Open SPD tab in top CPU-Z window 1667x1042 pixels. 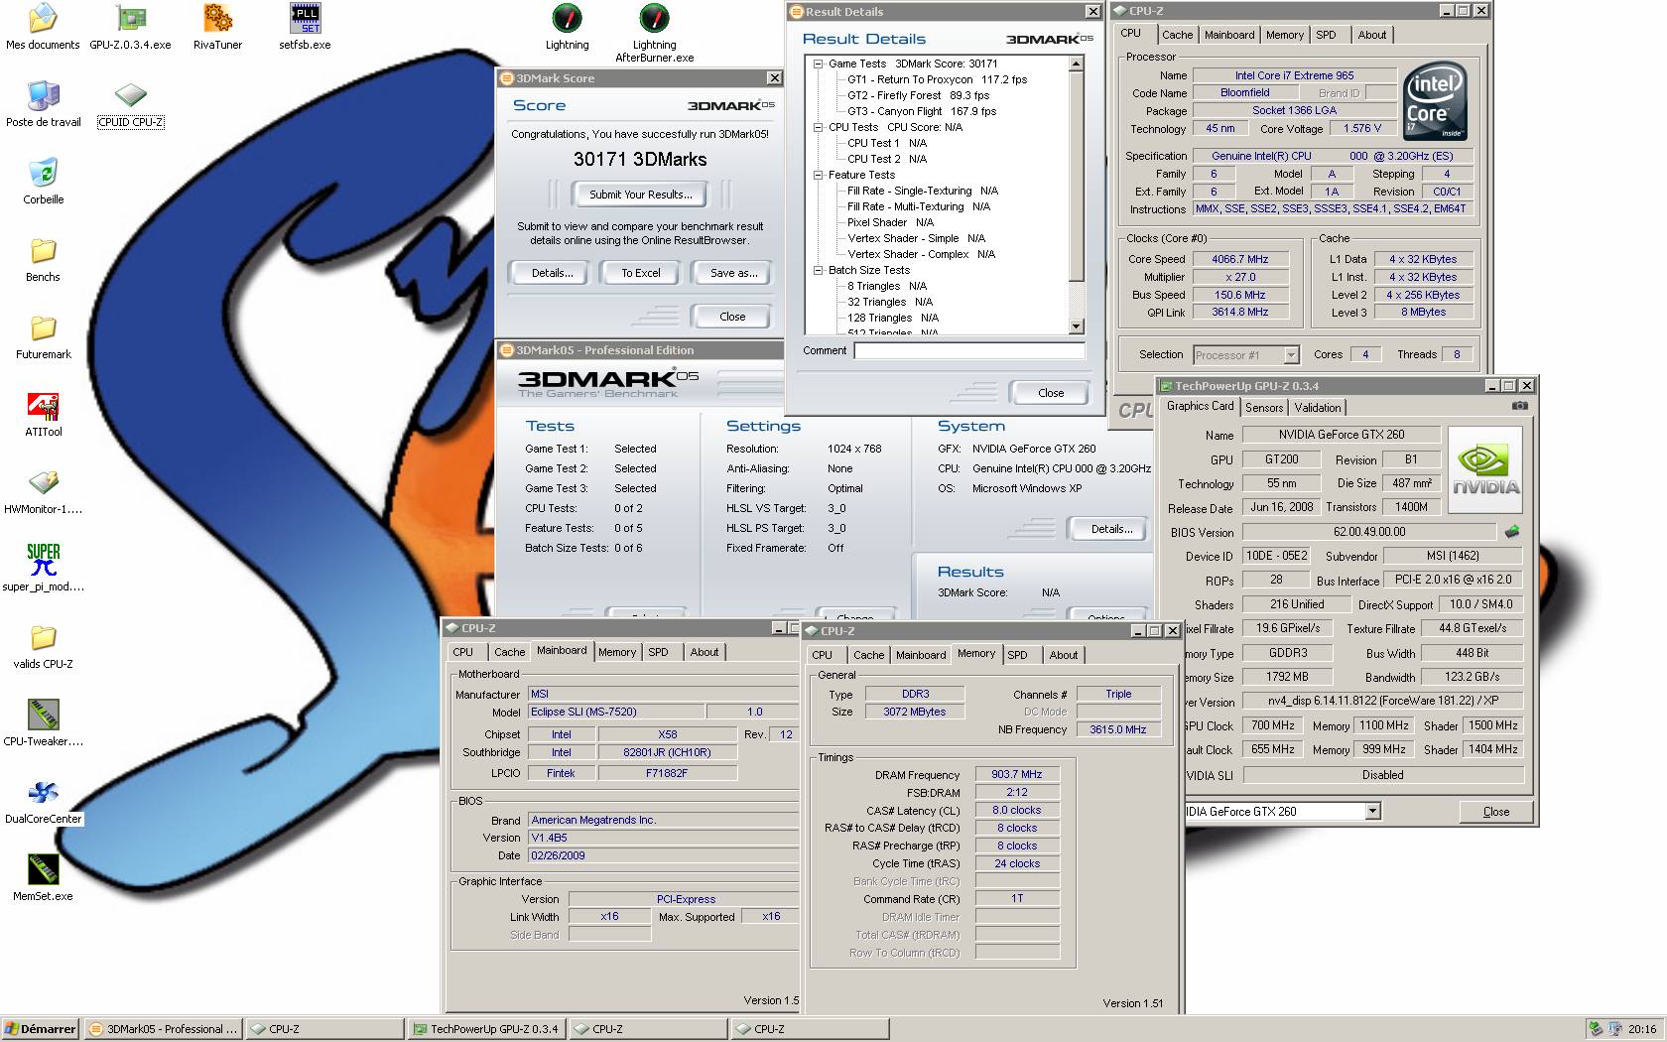tap(1326, 35)
